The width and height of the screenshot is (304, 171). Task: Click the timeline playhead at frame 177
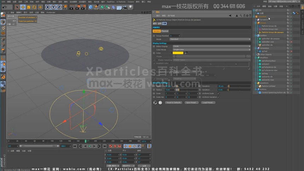click(x=86, y=141)
